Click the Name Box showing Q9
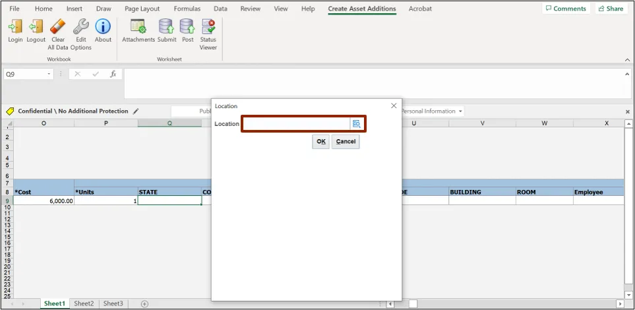The width and height of the screenshot is (635, 310). click(x=25, y=74)
